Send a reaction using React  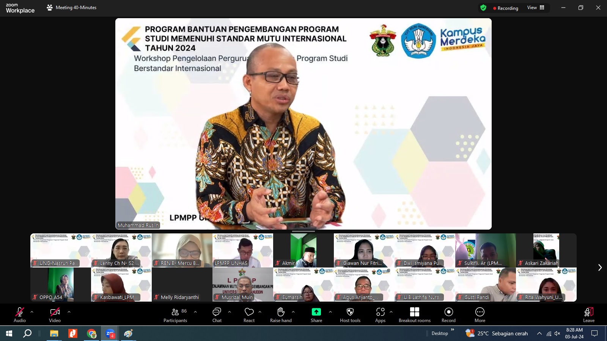coord(249,314)
